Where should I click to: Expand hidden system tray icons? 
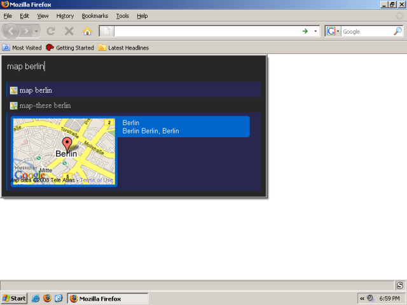(x=362, y=299)
